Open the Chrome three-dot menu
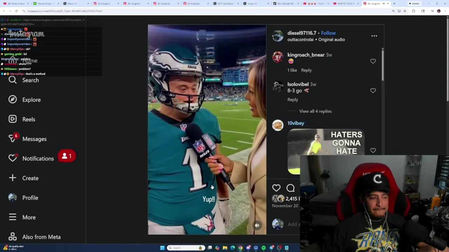 445,11
